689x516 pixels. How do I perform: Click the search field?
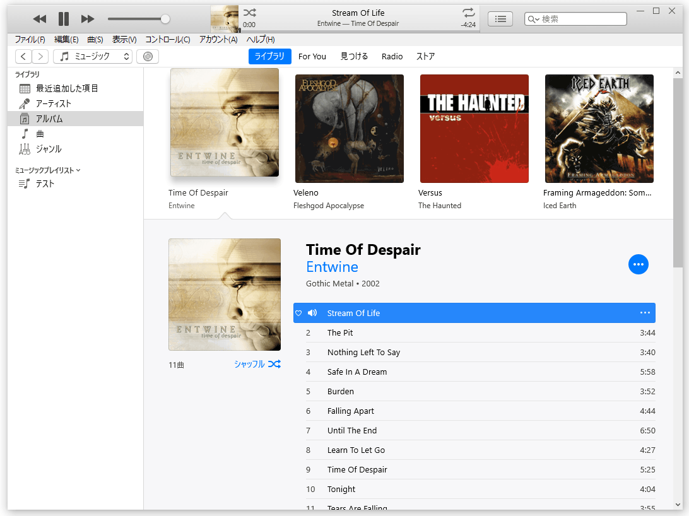tap(575, 19)
